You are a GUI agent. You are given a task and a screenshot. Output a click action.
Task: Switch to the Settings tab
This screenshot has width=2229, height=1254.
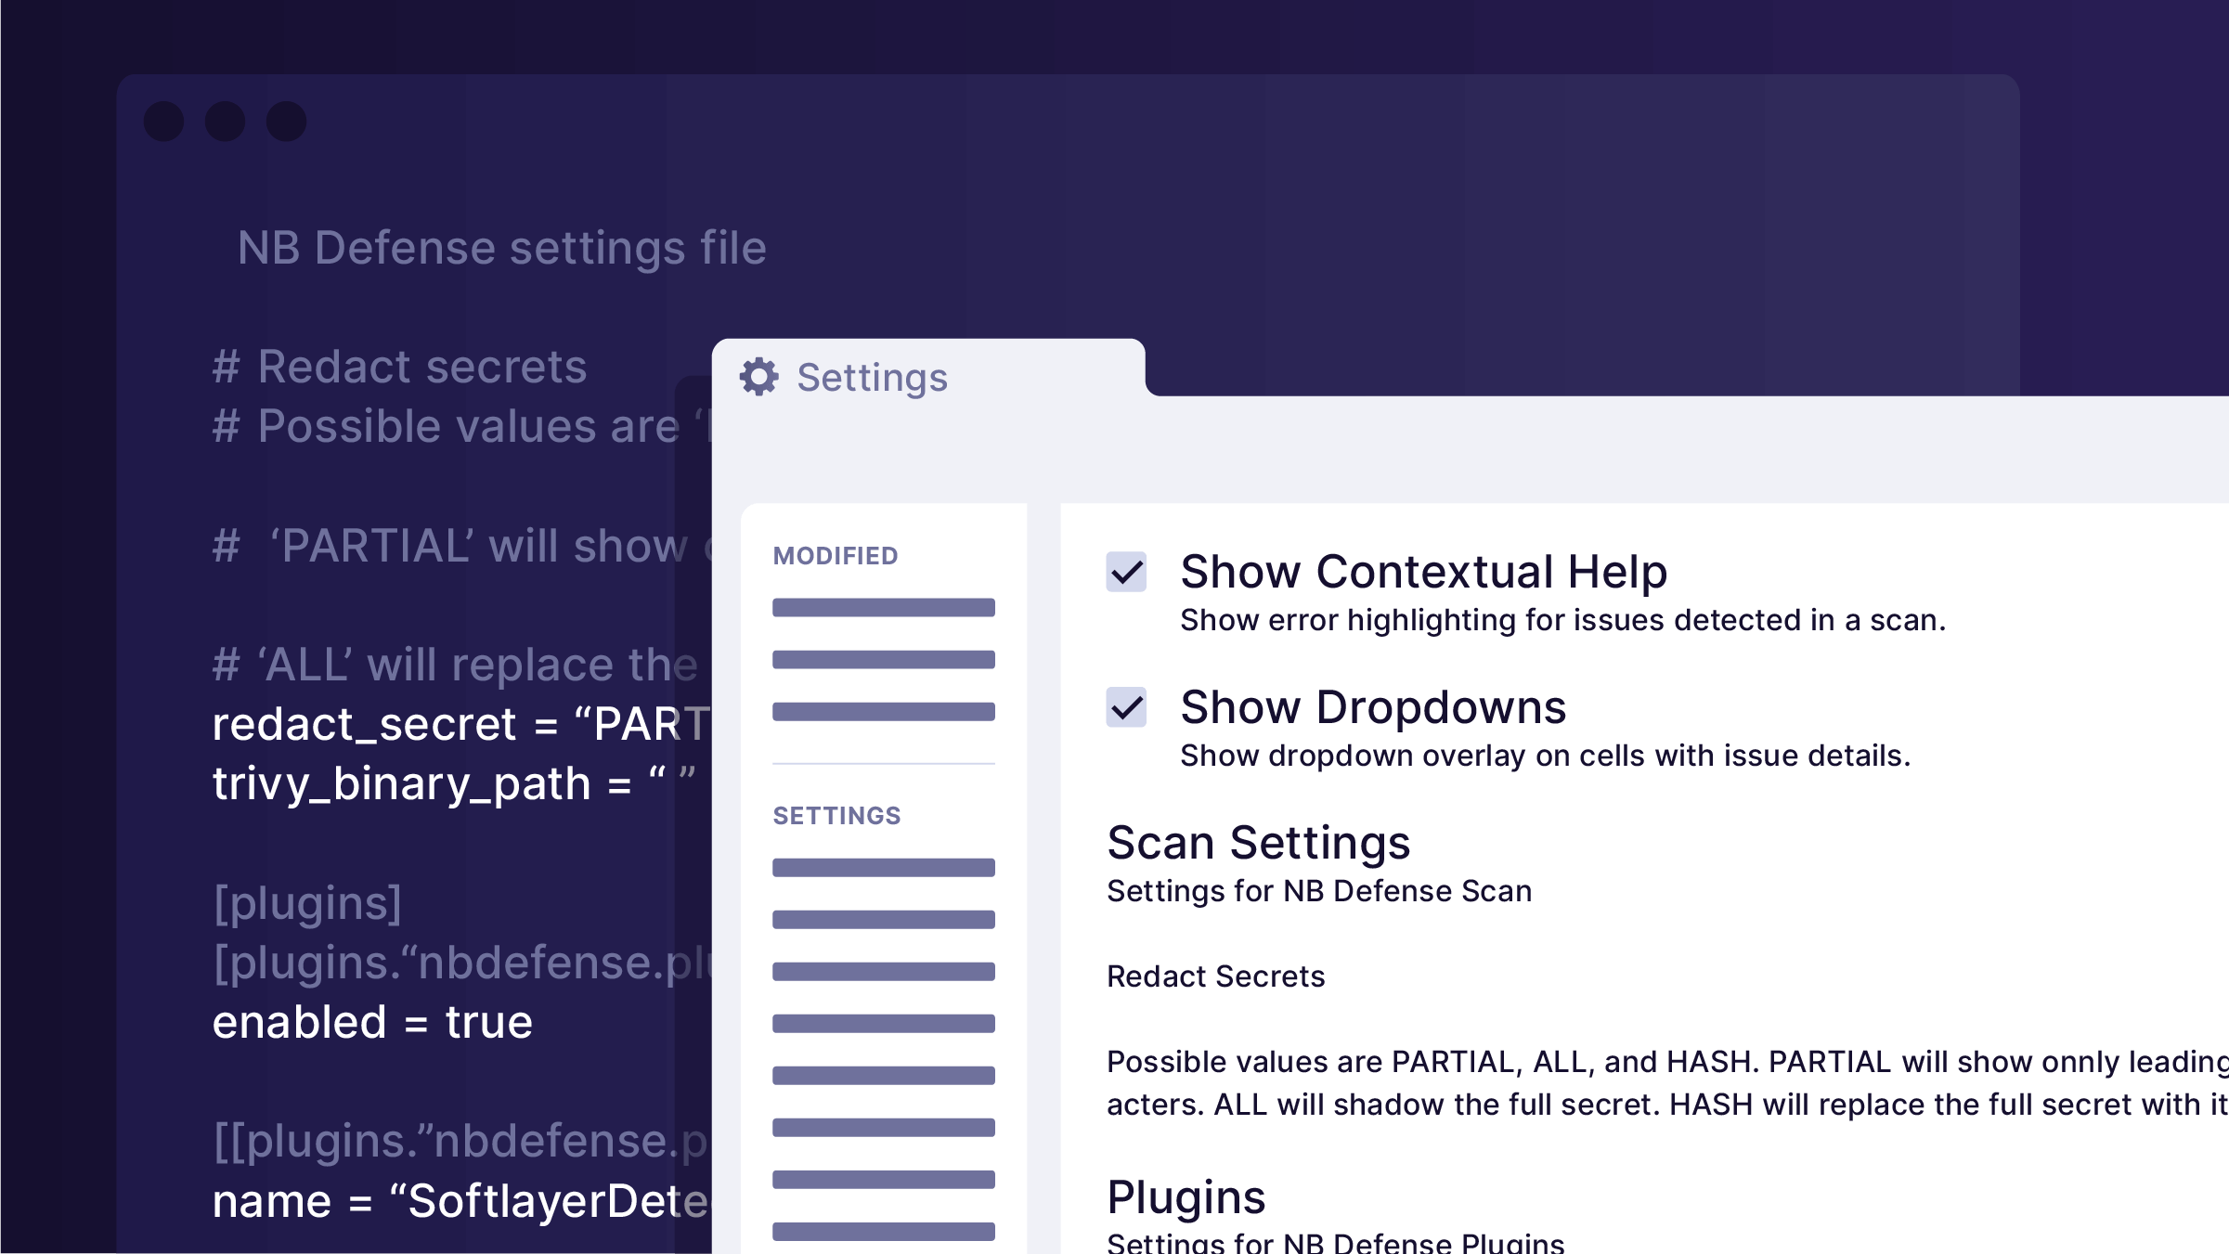[872, 377]
